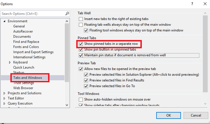Toggle Preview selected files in Find Results
Screen dimensions: 210x124
(86, 80)
